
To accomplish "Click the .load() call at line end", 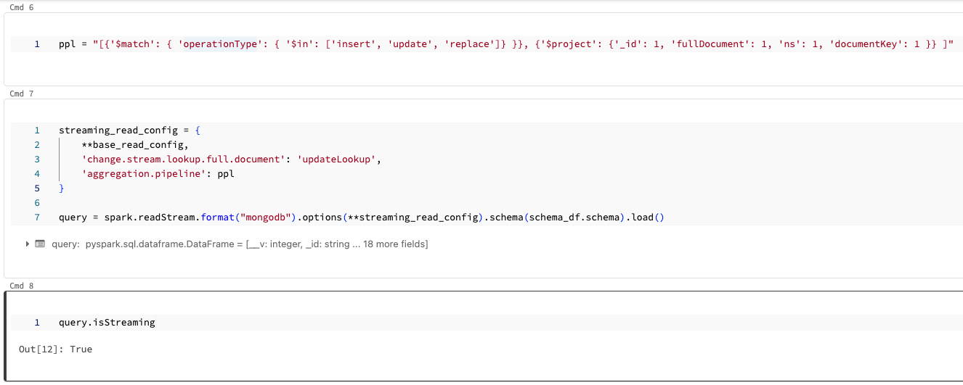I will [645, 218].
